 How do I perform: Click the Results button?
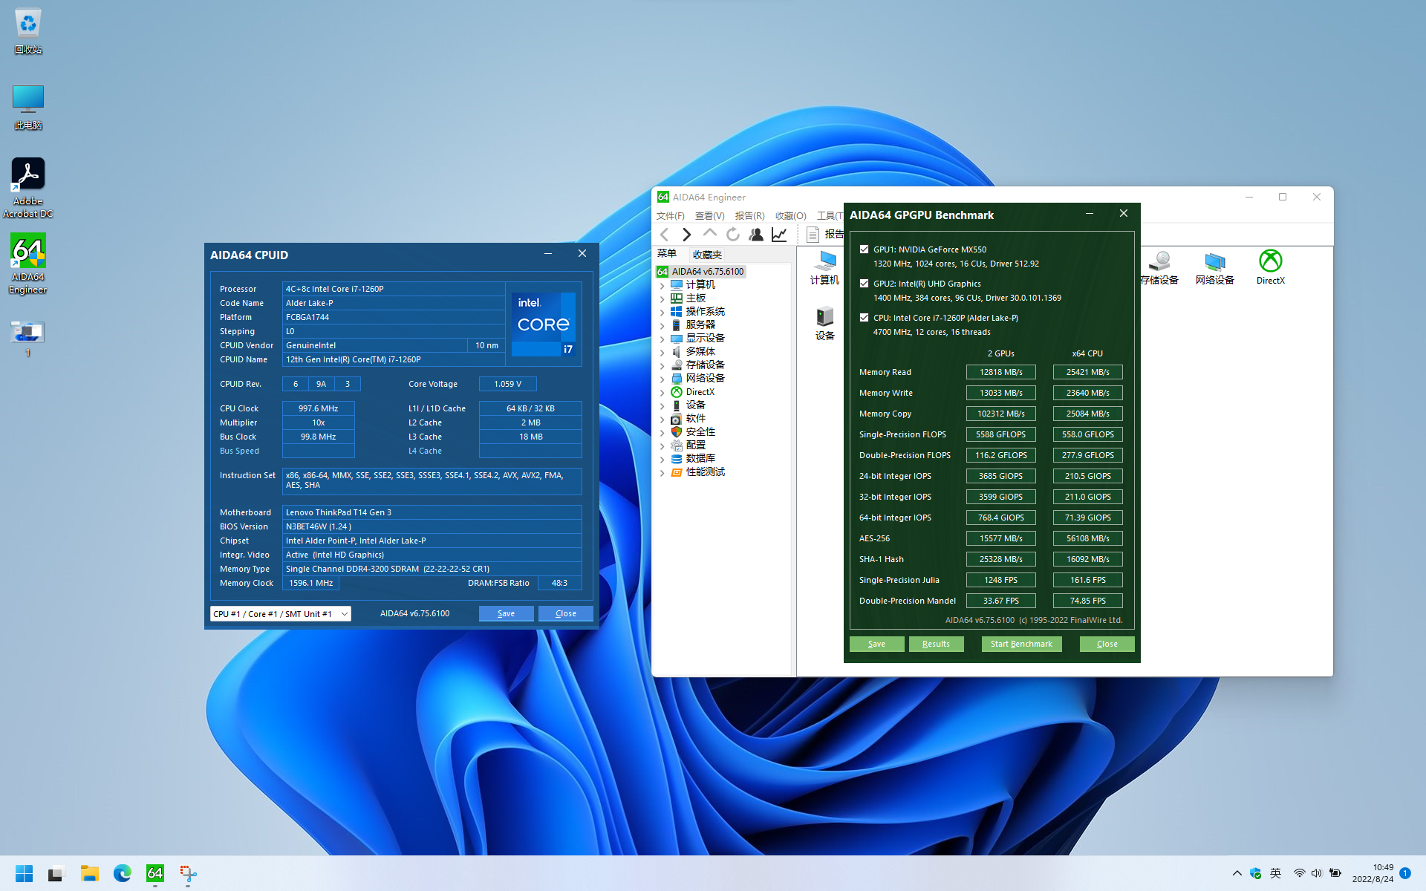pyautogui.click(x=936, y=644)
